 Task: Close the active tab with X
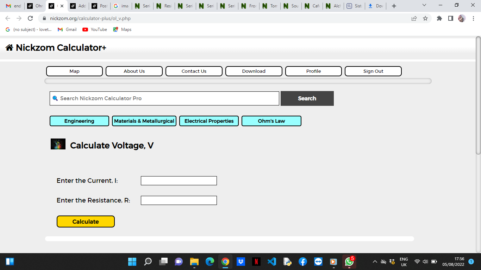point(62,6)
